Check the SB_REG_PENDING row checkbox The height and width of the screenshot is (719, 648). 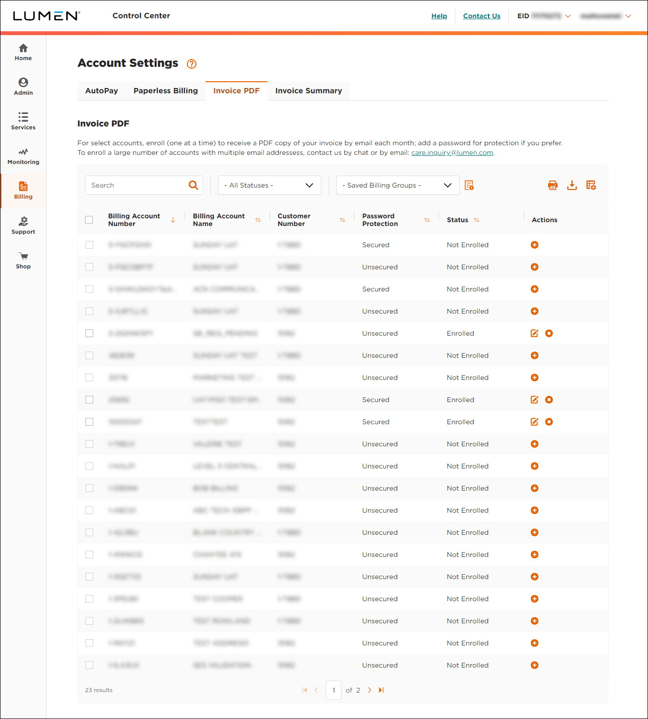click(89, 333)
